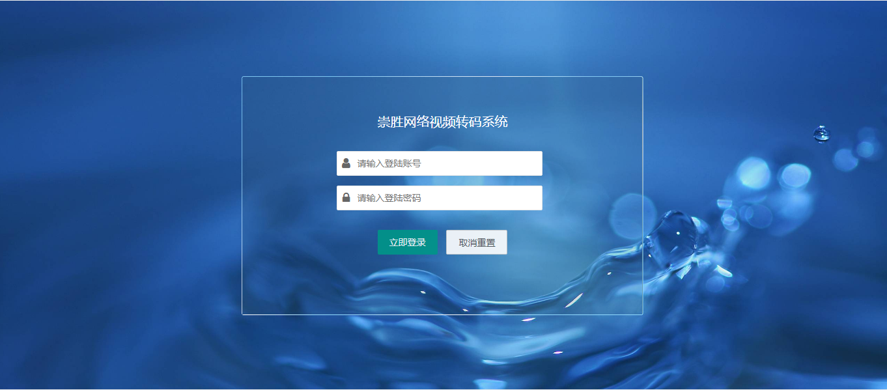Image resolution: width=887 pixels, height=390 pixels.
Task: Click the 崇胜网络视频转码系统 title text
Action: pos(443,122)
